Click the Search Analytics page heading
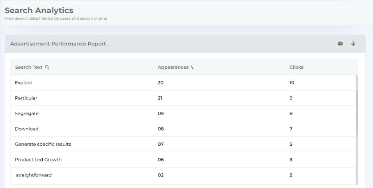This screenshot has height=188, width=373. coord(39,10)
